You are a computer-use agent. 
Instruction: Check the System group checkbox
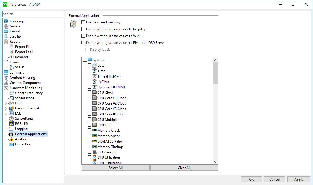point(85,60)
